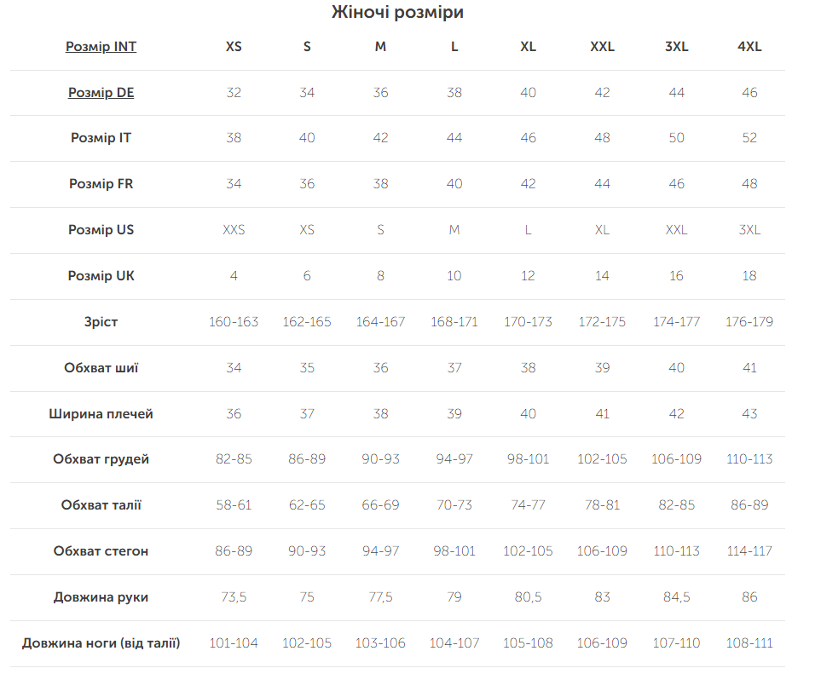The image size is (821, 674).
Task: Click the Обхват шиї row label
Action: [101, 368]
